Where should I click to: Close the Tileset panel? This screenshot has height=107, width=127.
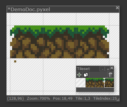pyautogui.click(x=112, y=68)
